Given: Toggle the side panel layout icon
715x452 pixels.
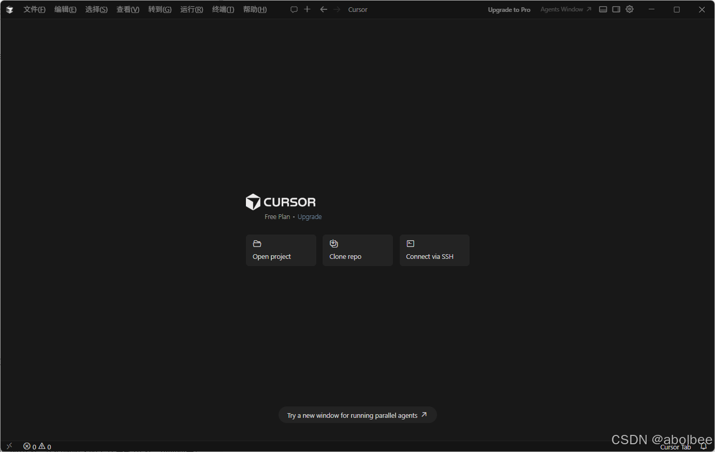Looking at the screenshot, I should point(616,9).
